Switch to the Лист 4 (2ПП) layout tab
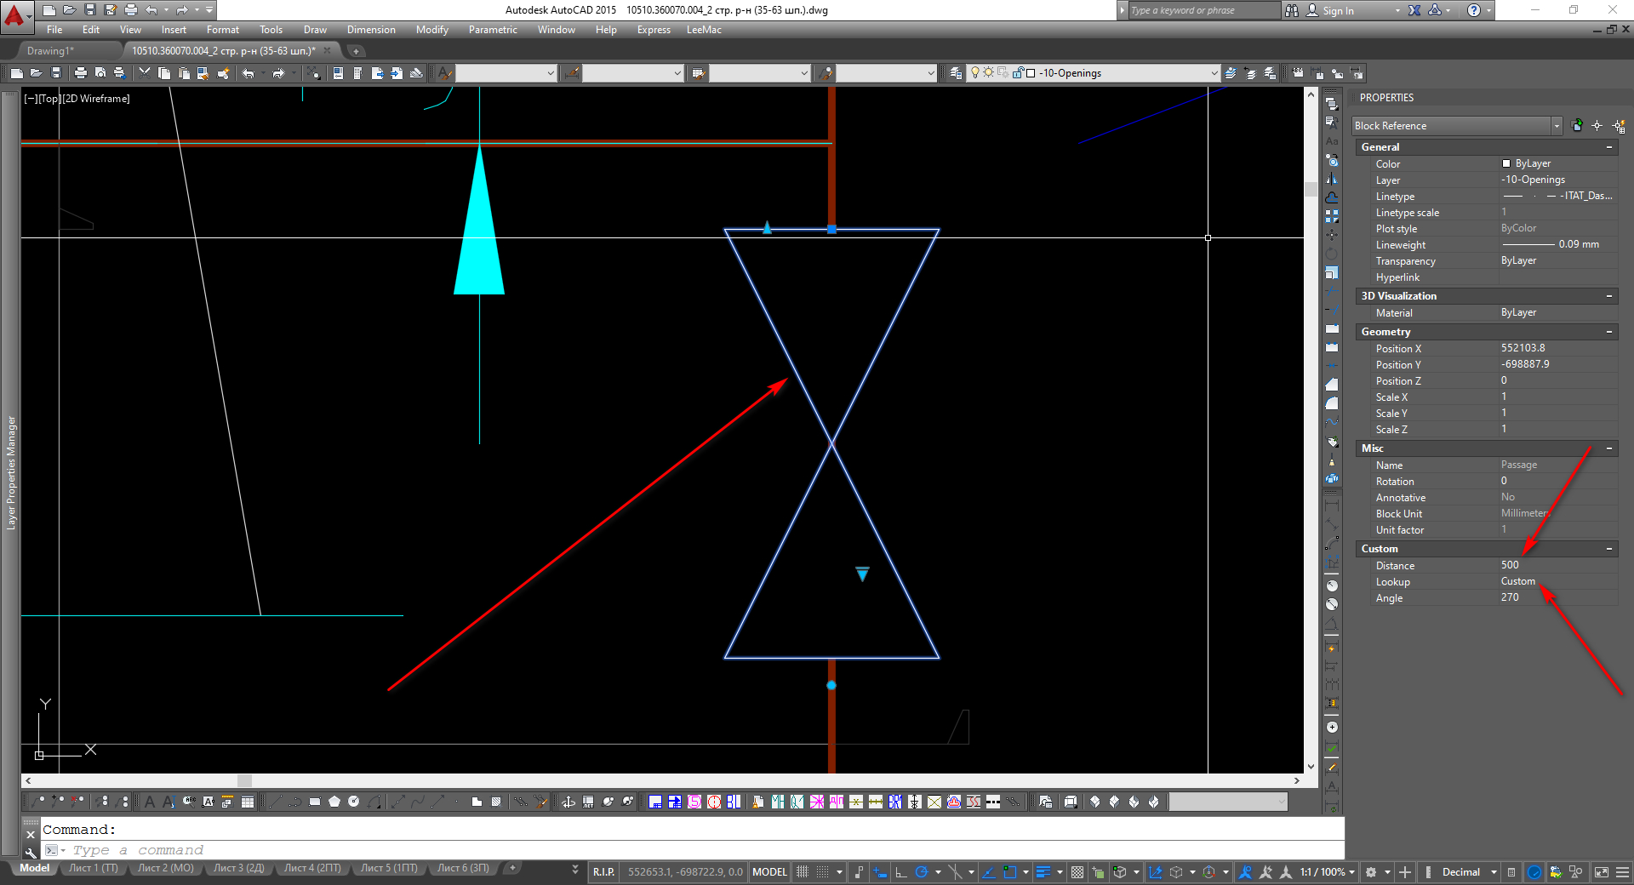The width and height of the screenshot is (1634, 885). point(312,868)
